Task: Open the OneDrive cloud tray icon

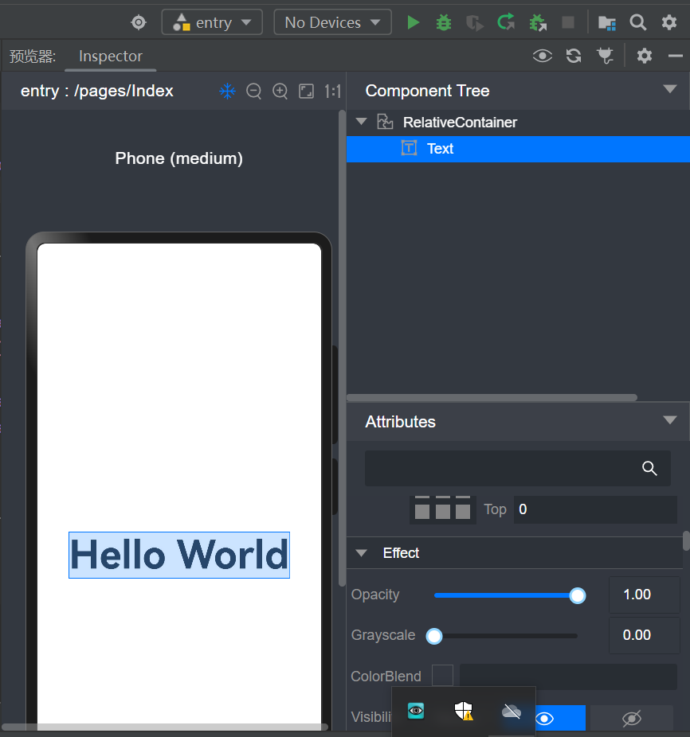Action: (512, 712)
